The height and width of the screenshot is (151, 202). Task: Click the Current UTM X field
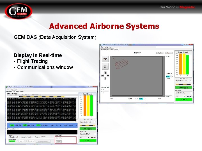pos(106,90)
